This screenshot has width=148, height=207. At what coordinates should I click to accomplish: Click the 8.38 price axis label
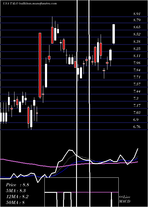click(137, 42)
